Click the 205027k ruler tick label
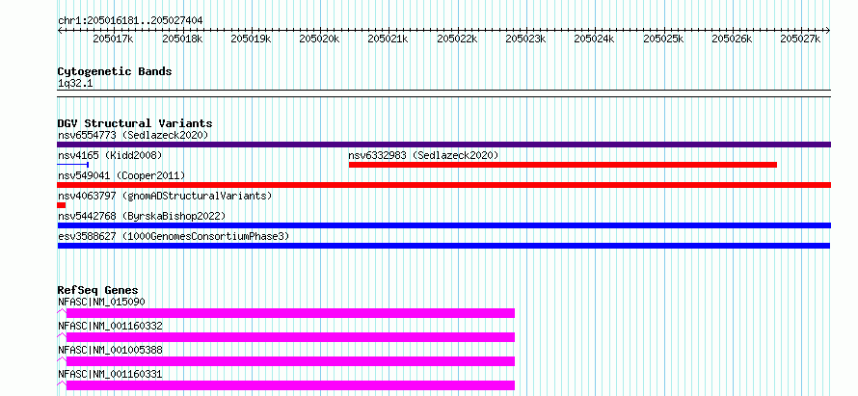858x396 pixels. point(800,39)
